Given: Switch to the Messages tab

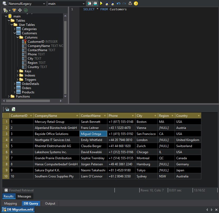Looking at the screenshot, I should 25,196.
